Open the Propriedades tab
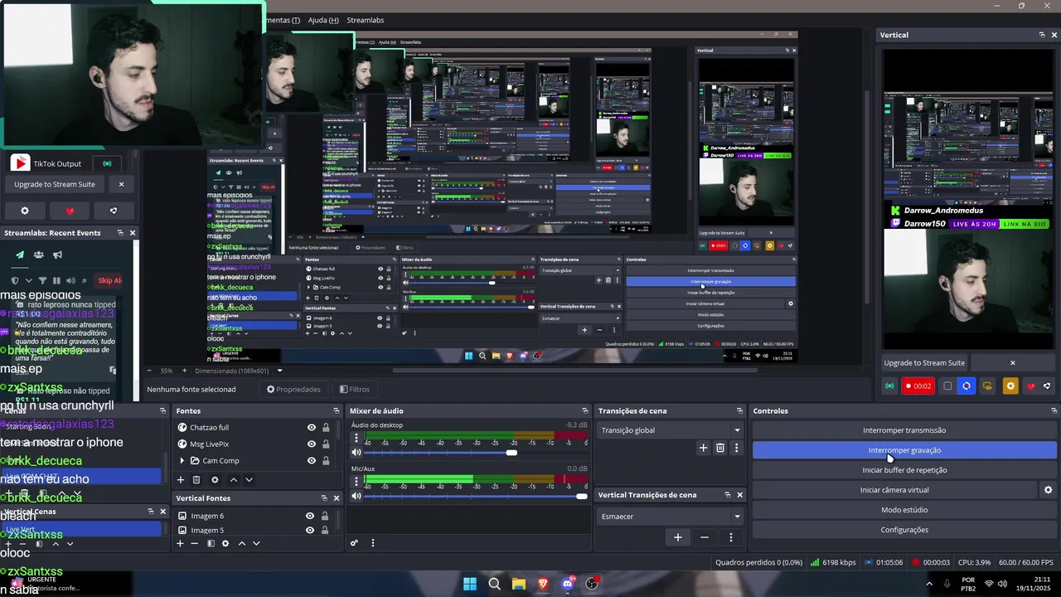 point(293,389)
